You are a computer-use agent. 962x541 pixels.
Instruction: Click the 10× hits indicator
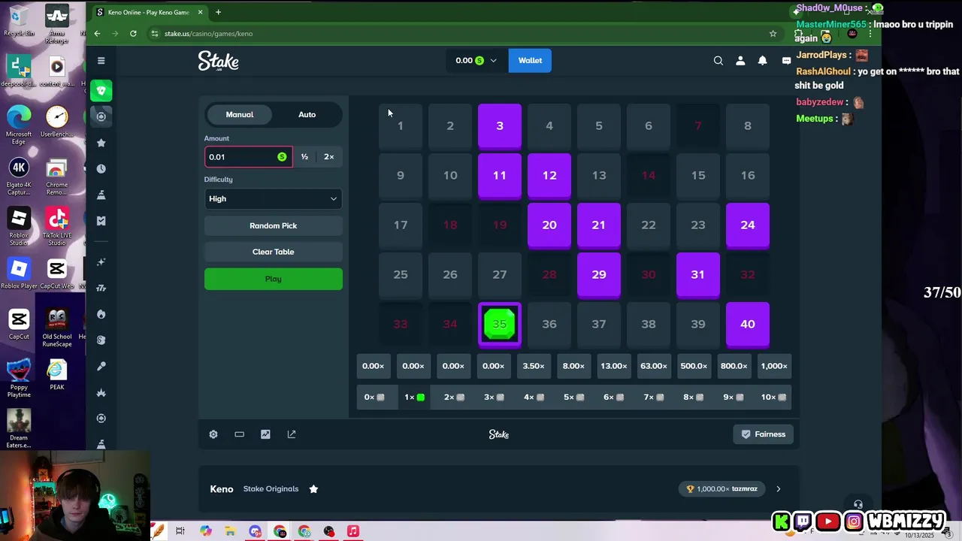point(774,397)
